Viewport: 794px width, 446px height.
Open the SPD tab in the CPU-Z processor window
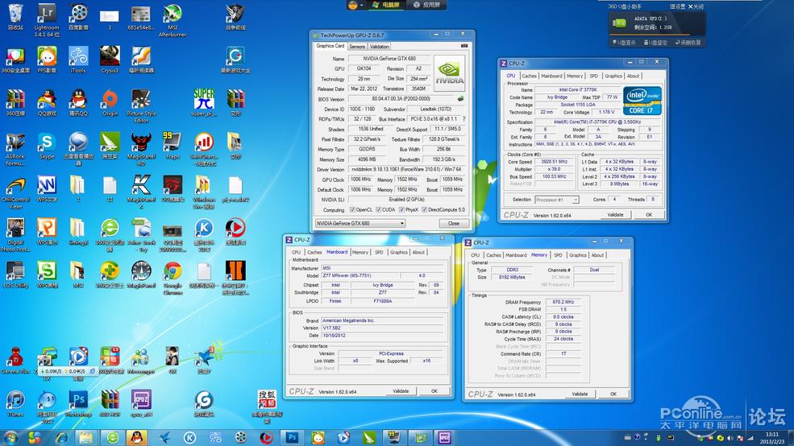[593, 76]
